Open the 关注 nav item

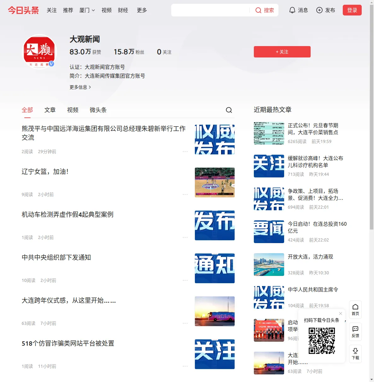click(x=52, y=10)
